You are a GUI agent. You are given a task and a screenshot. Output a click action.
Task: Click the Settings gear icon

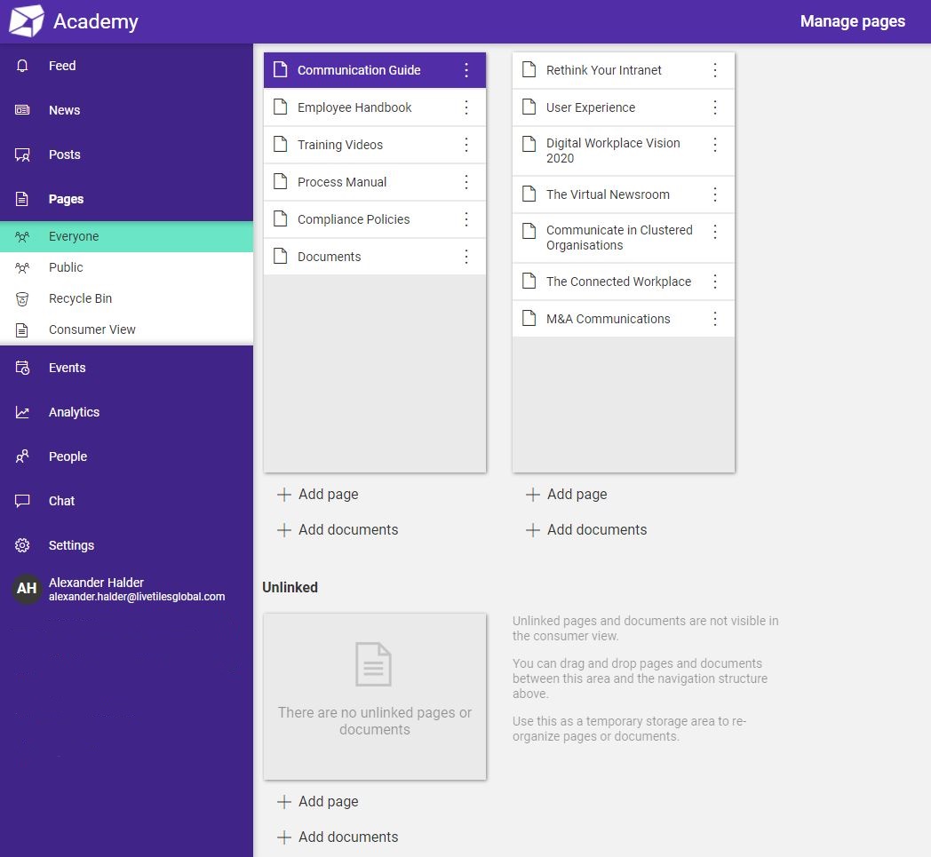22,545
